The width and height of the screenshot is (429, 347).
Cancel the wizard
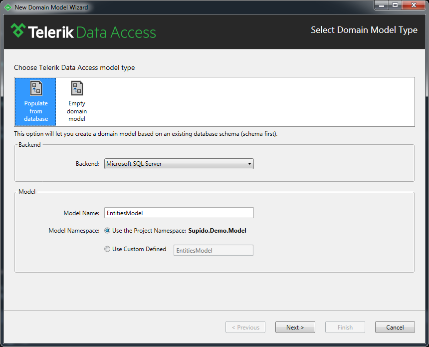[x=395, y=328]
